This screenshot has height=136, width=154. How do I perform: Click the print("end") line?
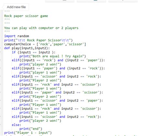tap(31, 129)
